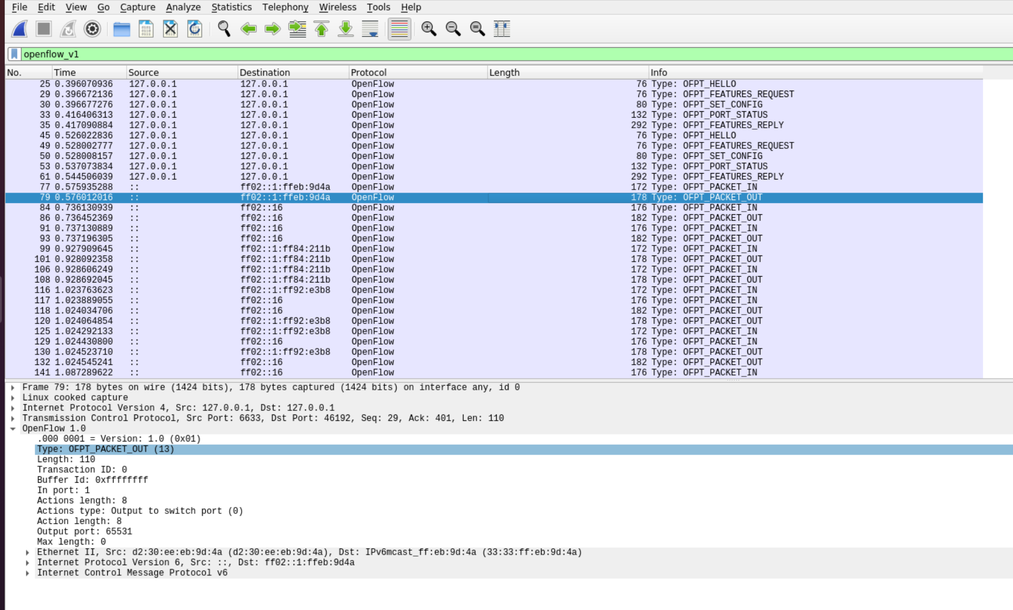Close this capture file
Viewport: 1013px width, 610px height.
170,29
